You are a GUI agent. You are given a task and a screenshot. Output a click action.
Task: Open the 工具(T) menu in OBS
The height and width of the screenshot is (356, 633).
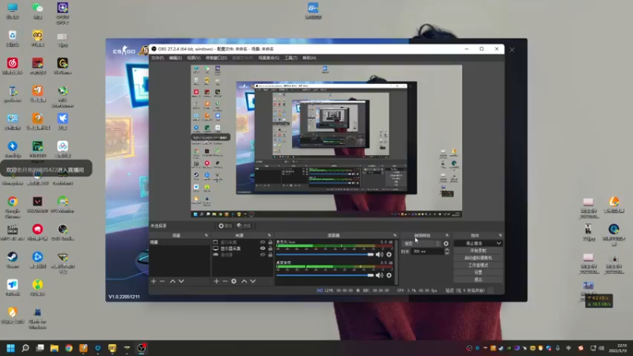(x=290, y=58)
